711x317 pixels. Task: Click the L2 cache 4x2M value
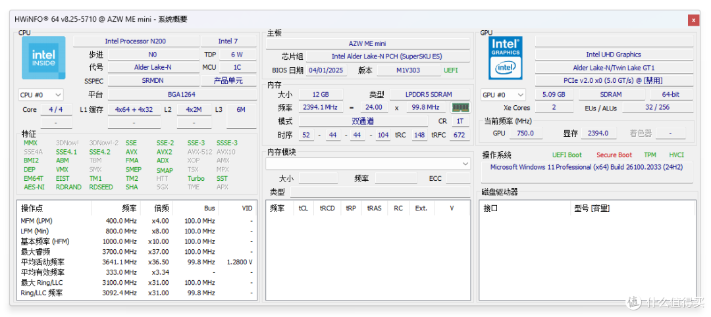pos(194,110)
